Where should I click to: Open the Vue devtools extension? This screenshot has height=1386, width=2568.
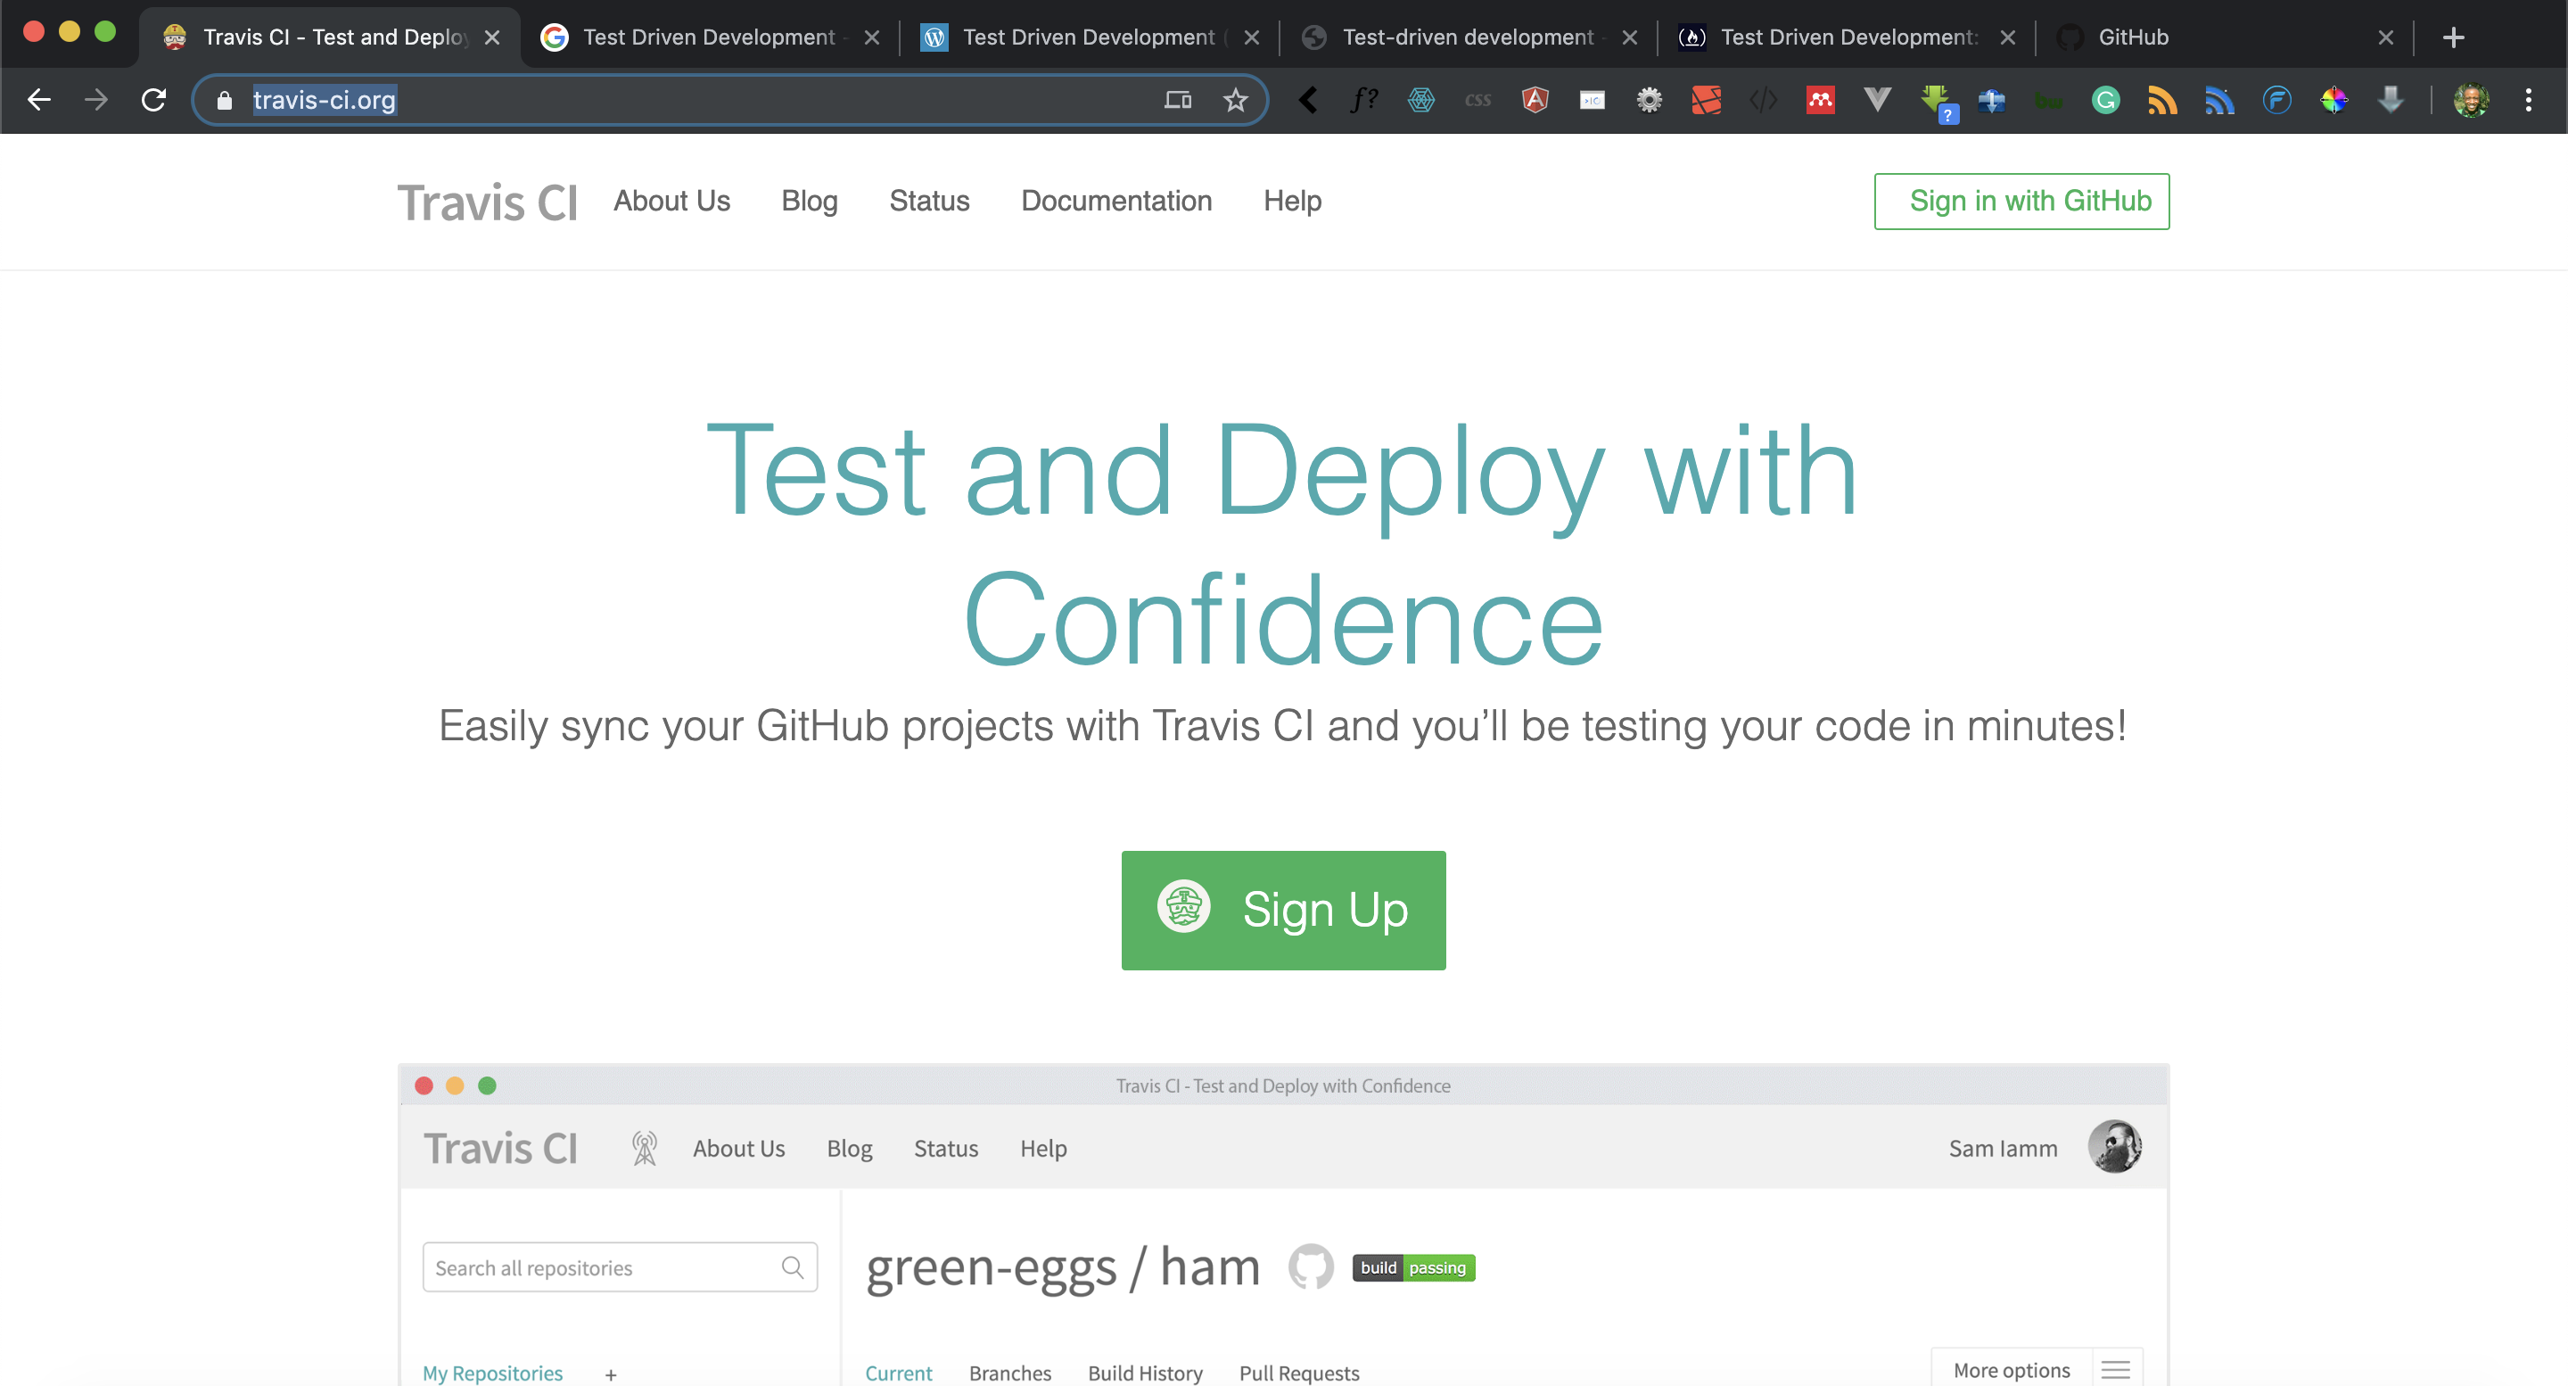tap(1877, 100)
